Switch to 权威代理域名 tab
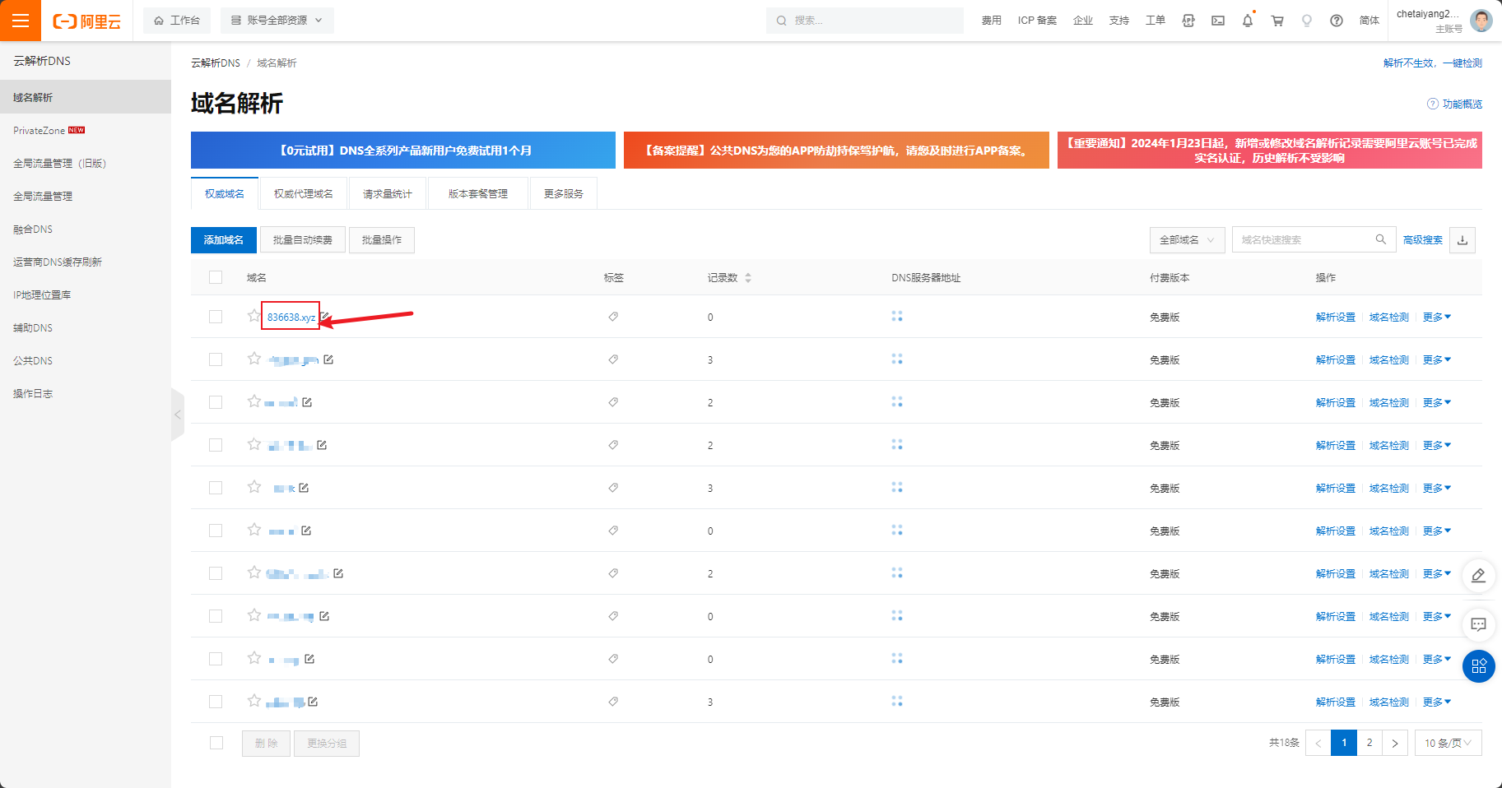Screen dimensions: 1502x788 pyautogui.click(x=304, y=193)
